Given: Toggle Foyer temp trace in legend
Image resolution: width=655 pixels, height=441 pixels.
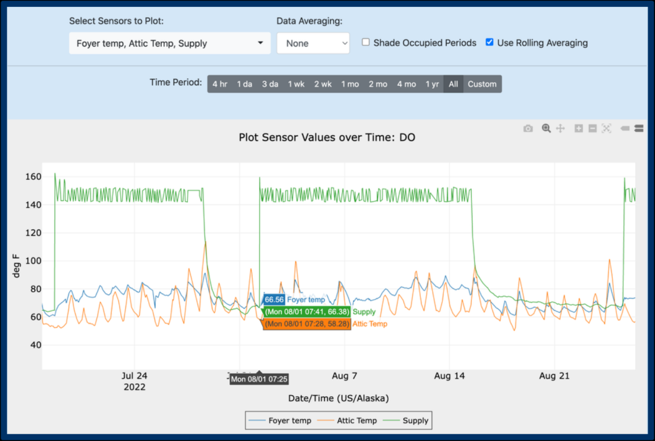Looking at the screenshot, I should click(x=280, y=420).
